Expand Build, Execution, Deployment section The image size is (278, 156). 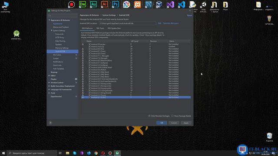[49, 86]
